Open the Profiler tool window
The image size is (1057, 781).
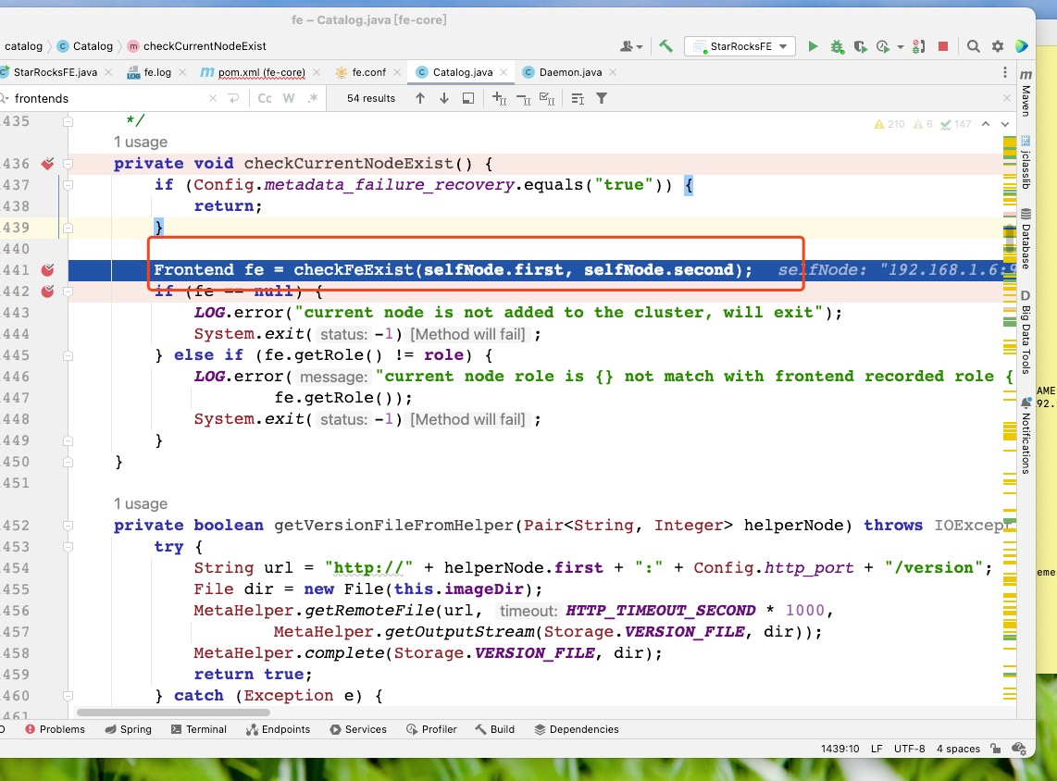(x=431, y=729)
